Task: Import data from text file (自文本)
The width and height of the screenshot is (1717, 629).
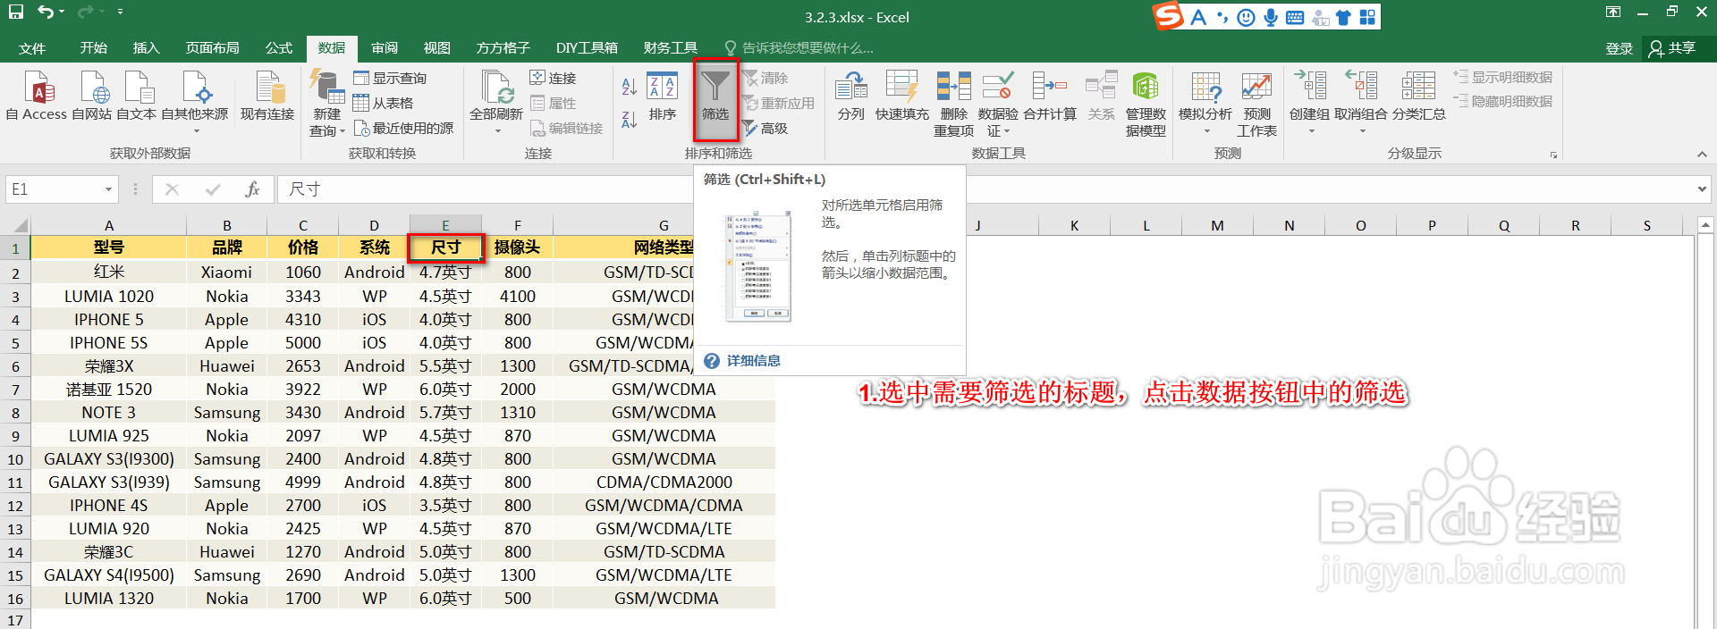Action: (x=137, y=96)
